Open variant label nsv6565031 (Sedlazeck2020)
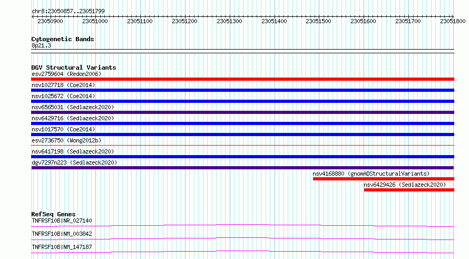The width and height of the screenshot is (469, 259). point(73,107)
